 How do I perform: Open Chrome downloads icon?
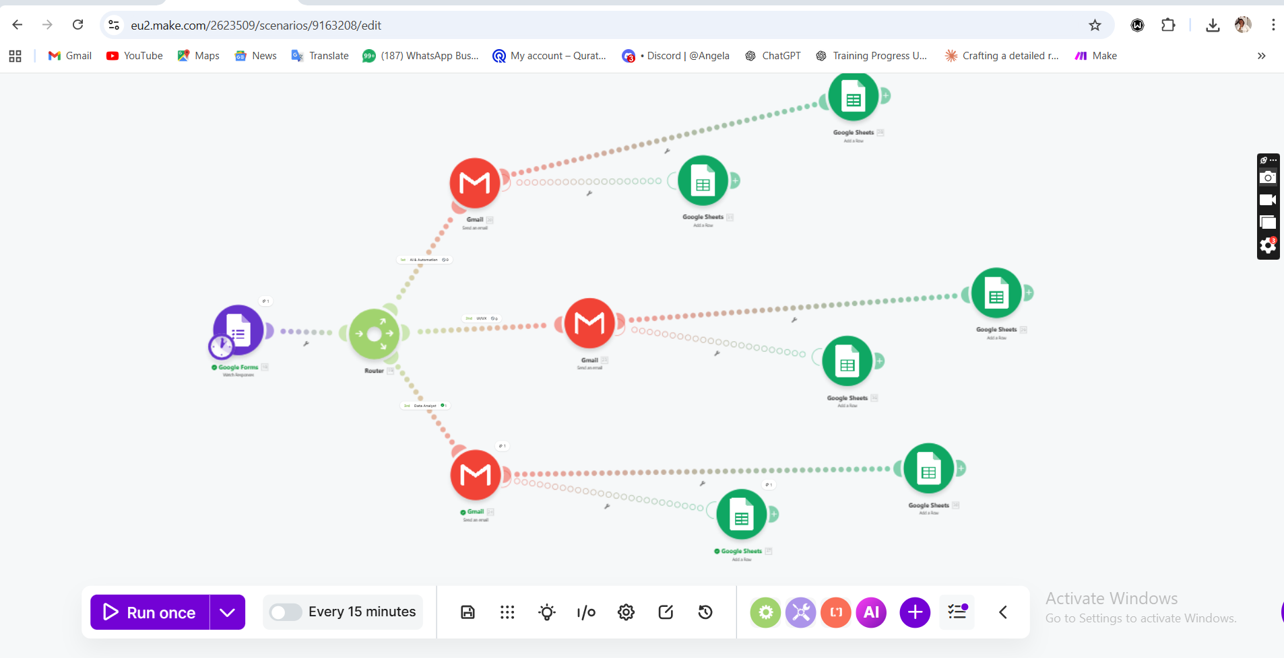tap(1213, 25)
